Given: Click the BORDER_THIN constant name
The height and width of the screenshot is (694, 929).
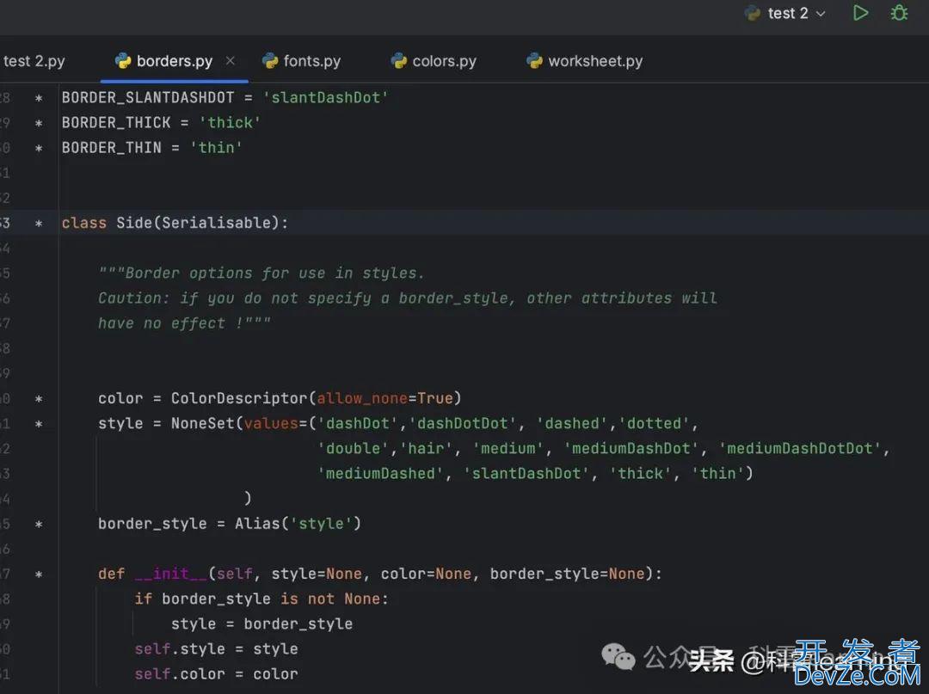Looking at the screenshot, I should (x=111, y=147).
